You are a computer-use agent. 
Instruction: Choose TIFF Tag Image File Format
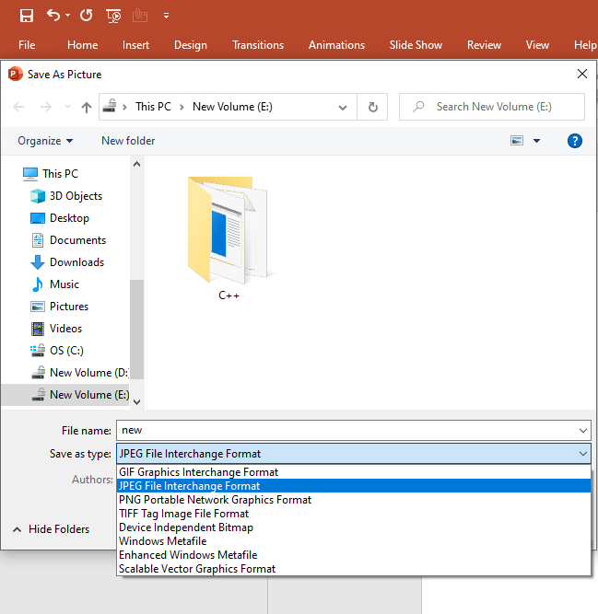354,514
